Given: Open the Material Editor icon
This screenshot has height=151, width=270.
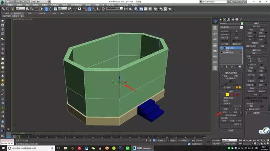Looking at the screenshot, I should pyautogui.click(x=156, y=9).
